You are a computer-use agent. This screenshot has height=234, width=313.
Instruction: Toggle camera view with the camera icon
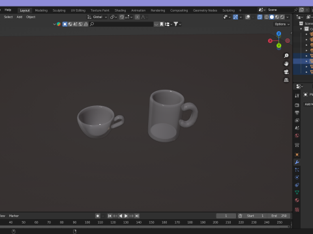[286, 72]
